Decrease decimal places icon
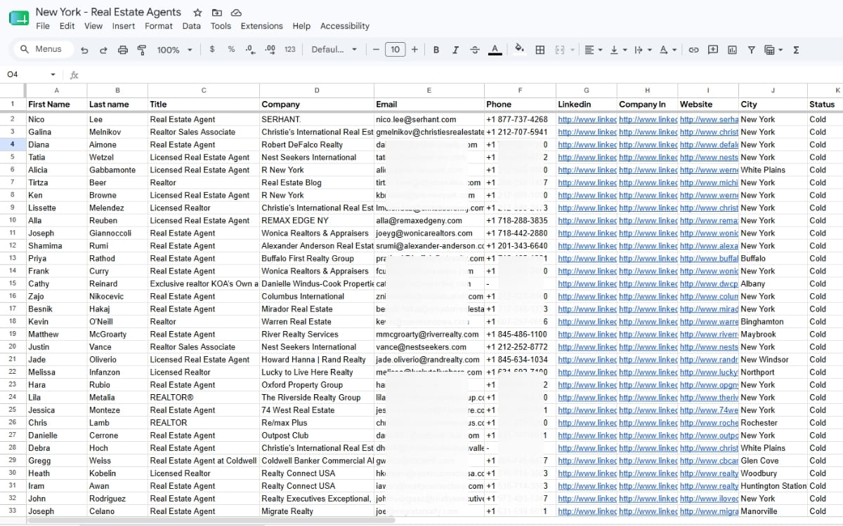 [251, 50]
